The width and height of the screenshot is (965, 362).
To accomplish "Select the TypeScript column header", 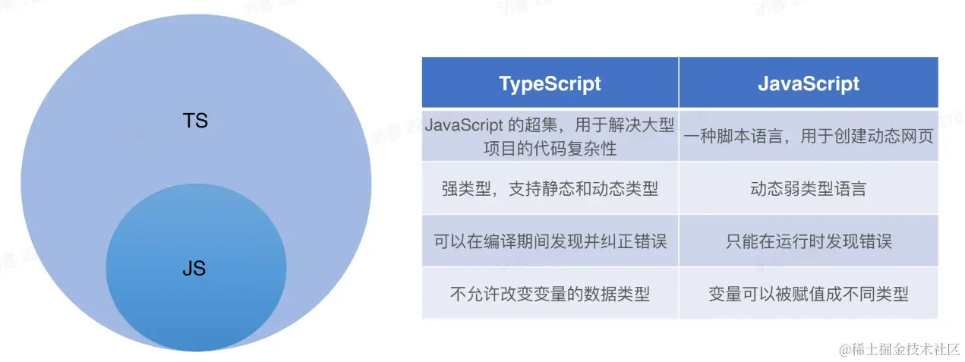I will pyautogui.click(x=550, y=83).
